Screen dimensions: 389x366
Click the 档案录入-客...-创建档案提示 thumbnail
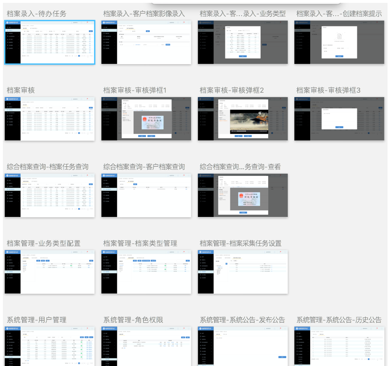click(x=339, y=42)
